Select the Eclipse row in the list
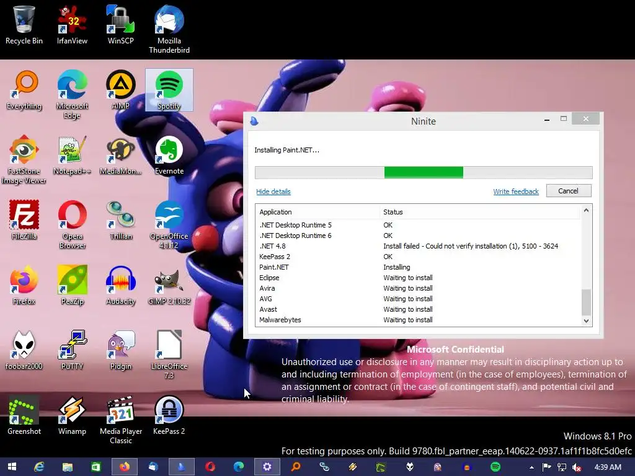Screen dimensions: 635x476 click(419, 278)
